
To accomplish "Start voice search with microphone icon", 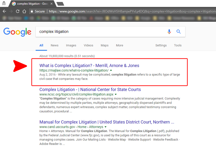I will pos(169,32).
